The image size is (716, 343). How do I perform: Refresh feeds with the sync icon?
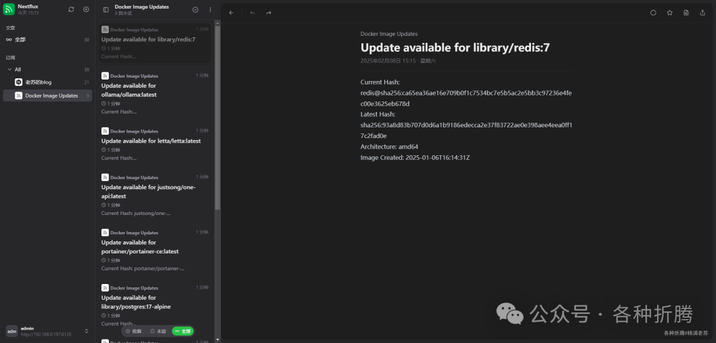coord(71,9)
